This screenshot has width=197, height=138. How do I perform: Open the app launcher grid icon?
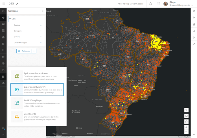158,4
